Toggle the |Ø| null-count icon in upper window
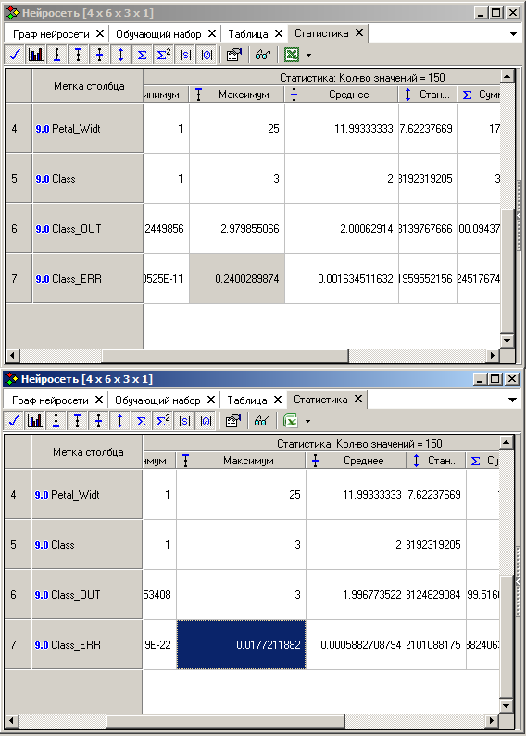Screen dimensions: 526x736 [207, 55]
